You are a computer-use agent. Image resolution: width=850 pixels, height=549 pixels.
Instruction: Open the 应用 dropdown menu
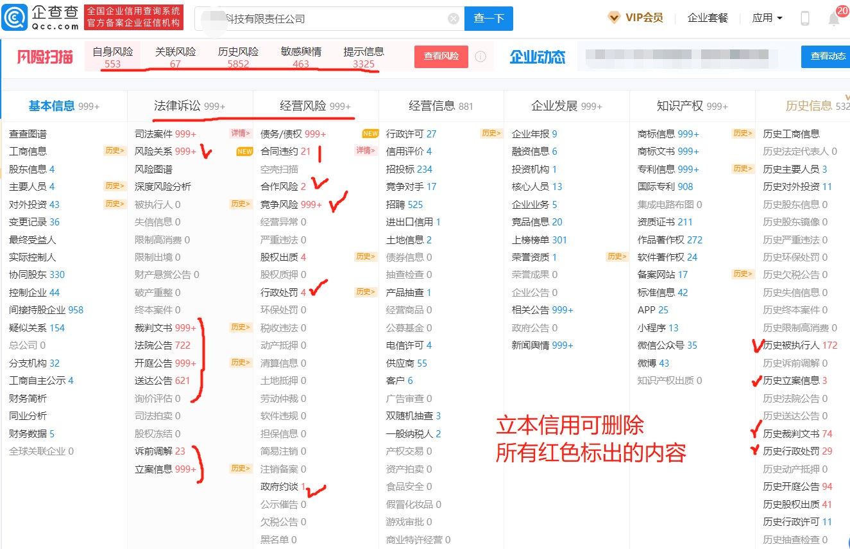(767, 18)
